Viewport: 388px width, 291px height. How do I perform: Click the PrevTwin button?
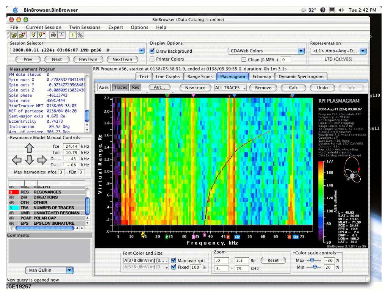(88, 59)
